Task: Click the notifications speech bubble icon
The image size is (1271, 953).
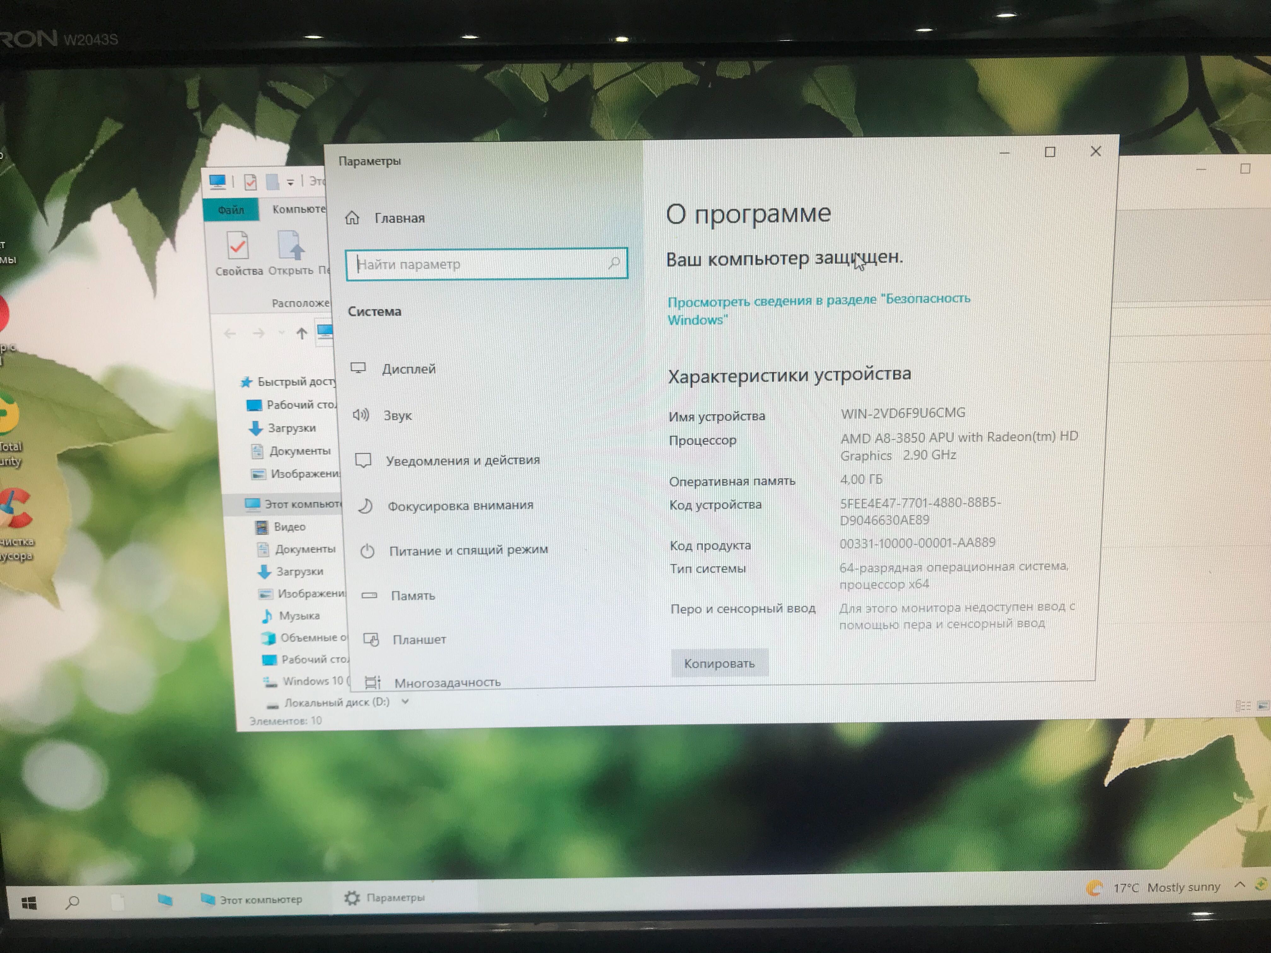Action: click(363, 460)
